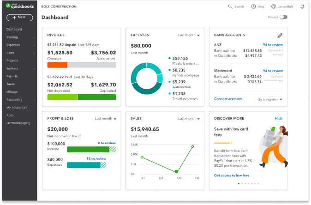The image size is (311, 205).
Task: Click the Q3 point on Sales chart
Action: (x=176, y=171)
